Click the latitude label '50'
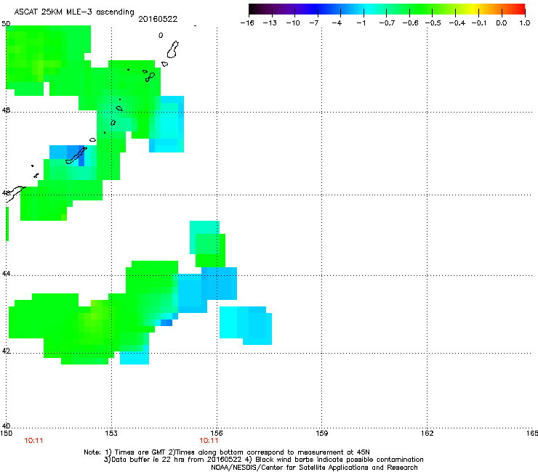This screenshot has width=538, height=472. click(x=6, y=24)
